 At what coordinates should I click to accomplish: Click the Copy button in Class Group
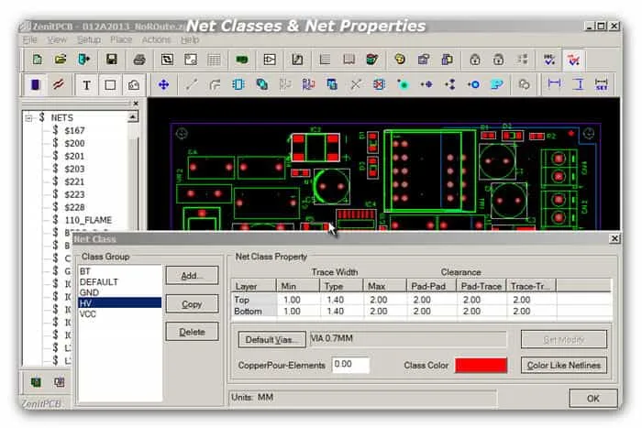[192, 304]
